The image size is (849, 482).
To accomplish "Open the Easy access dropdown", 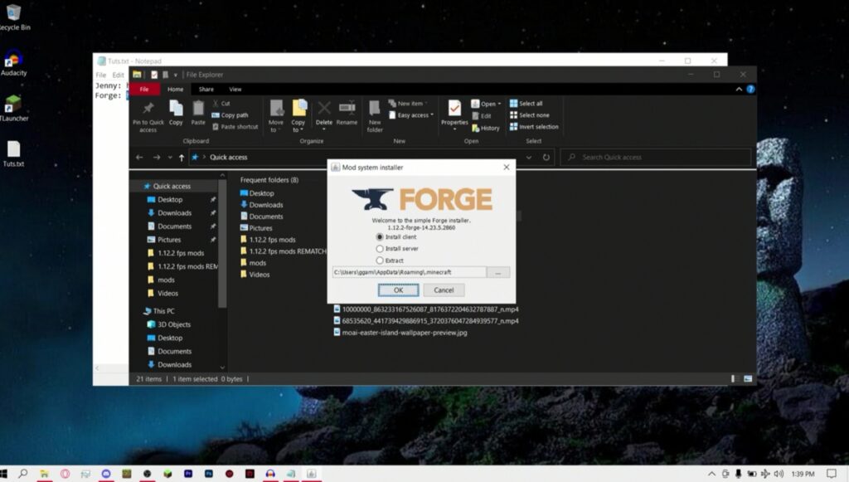I will (x=411, y=115).
